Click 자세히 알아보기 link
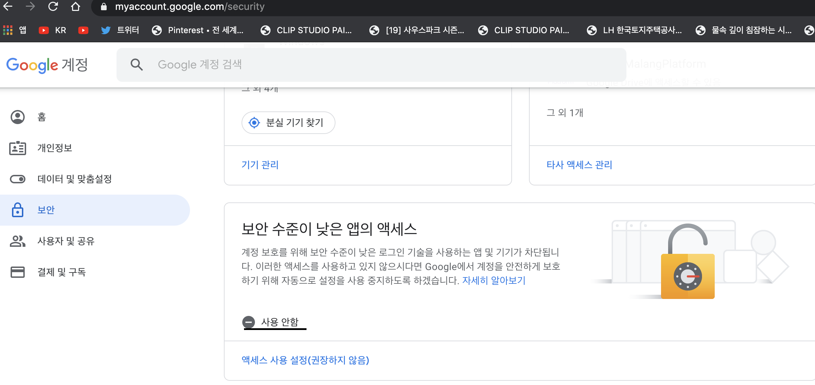Screen dimensions: 815x385 click(x=494, y=281)
